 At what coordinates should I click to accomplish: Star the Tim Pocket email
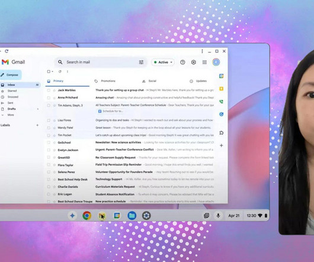click(55, 135)
